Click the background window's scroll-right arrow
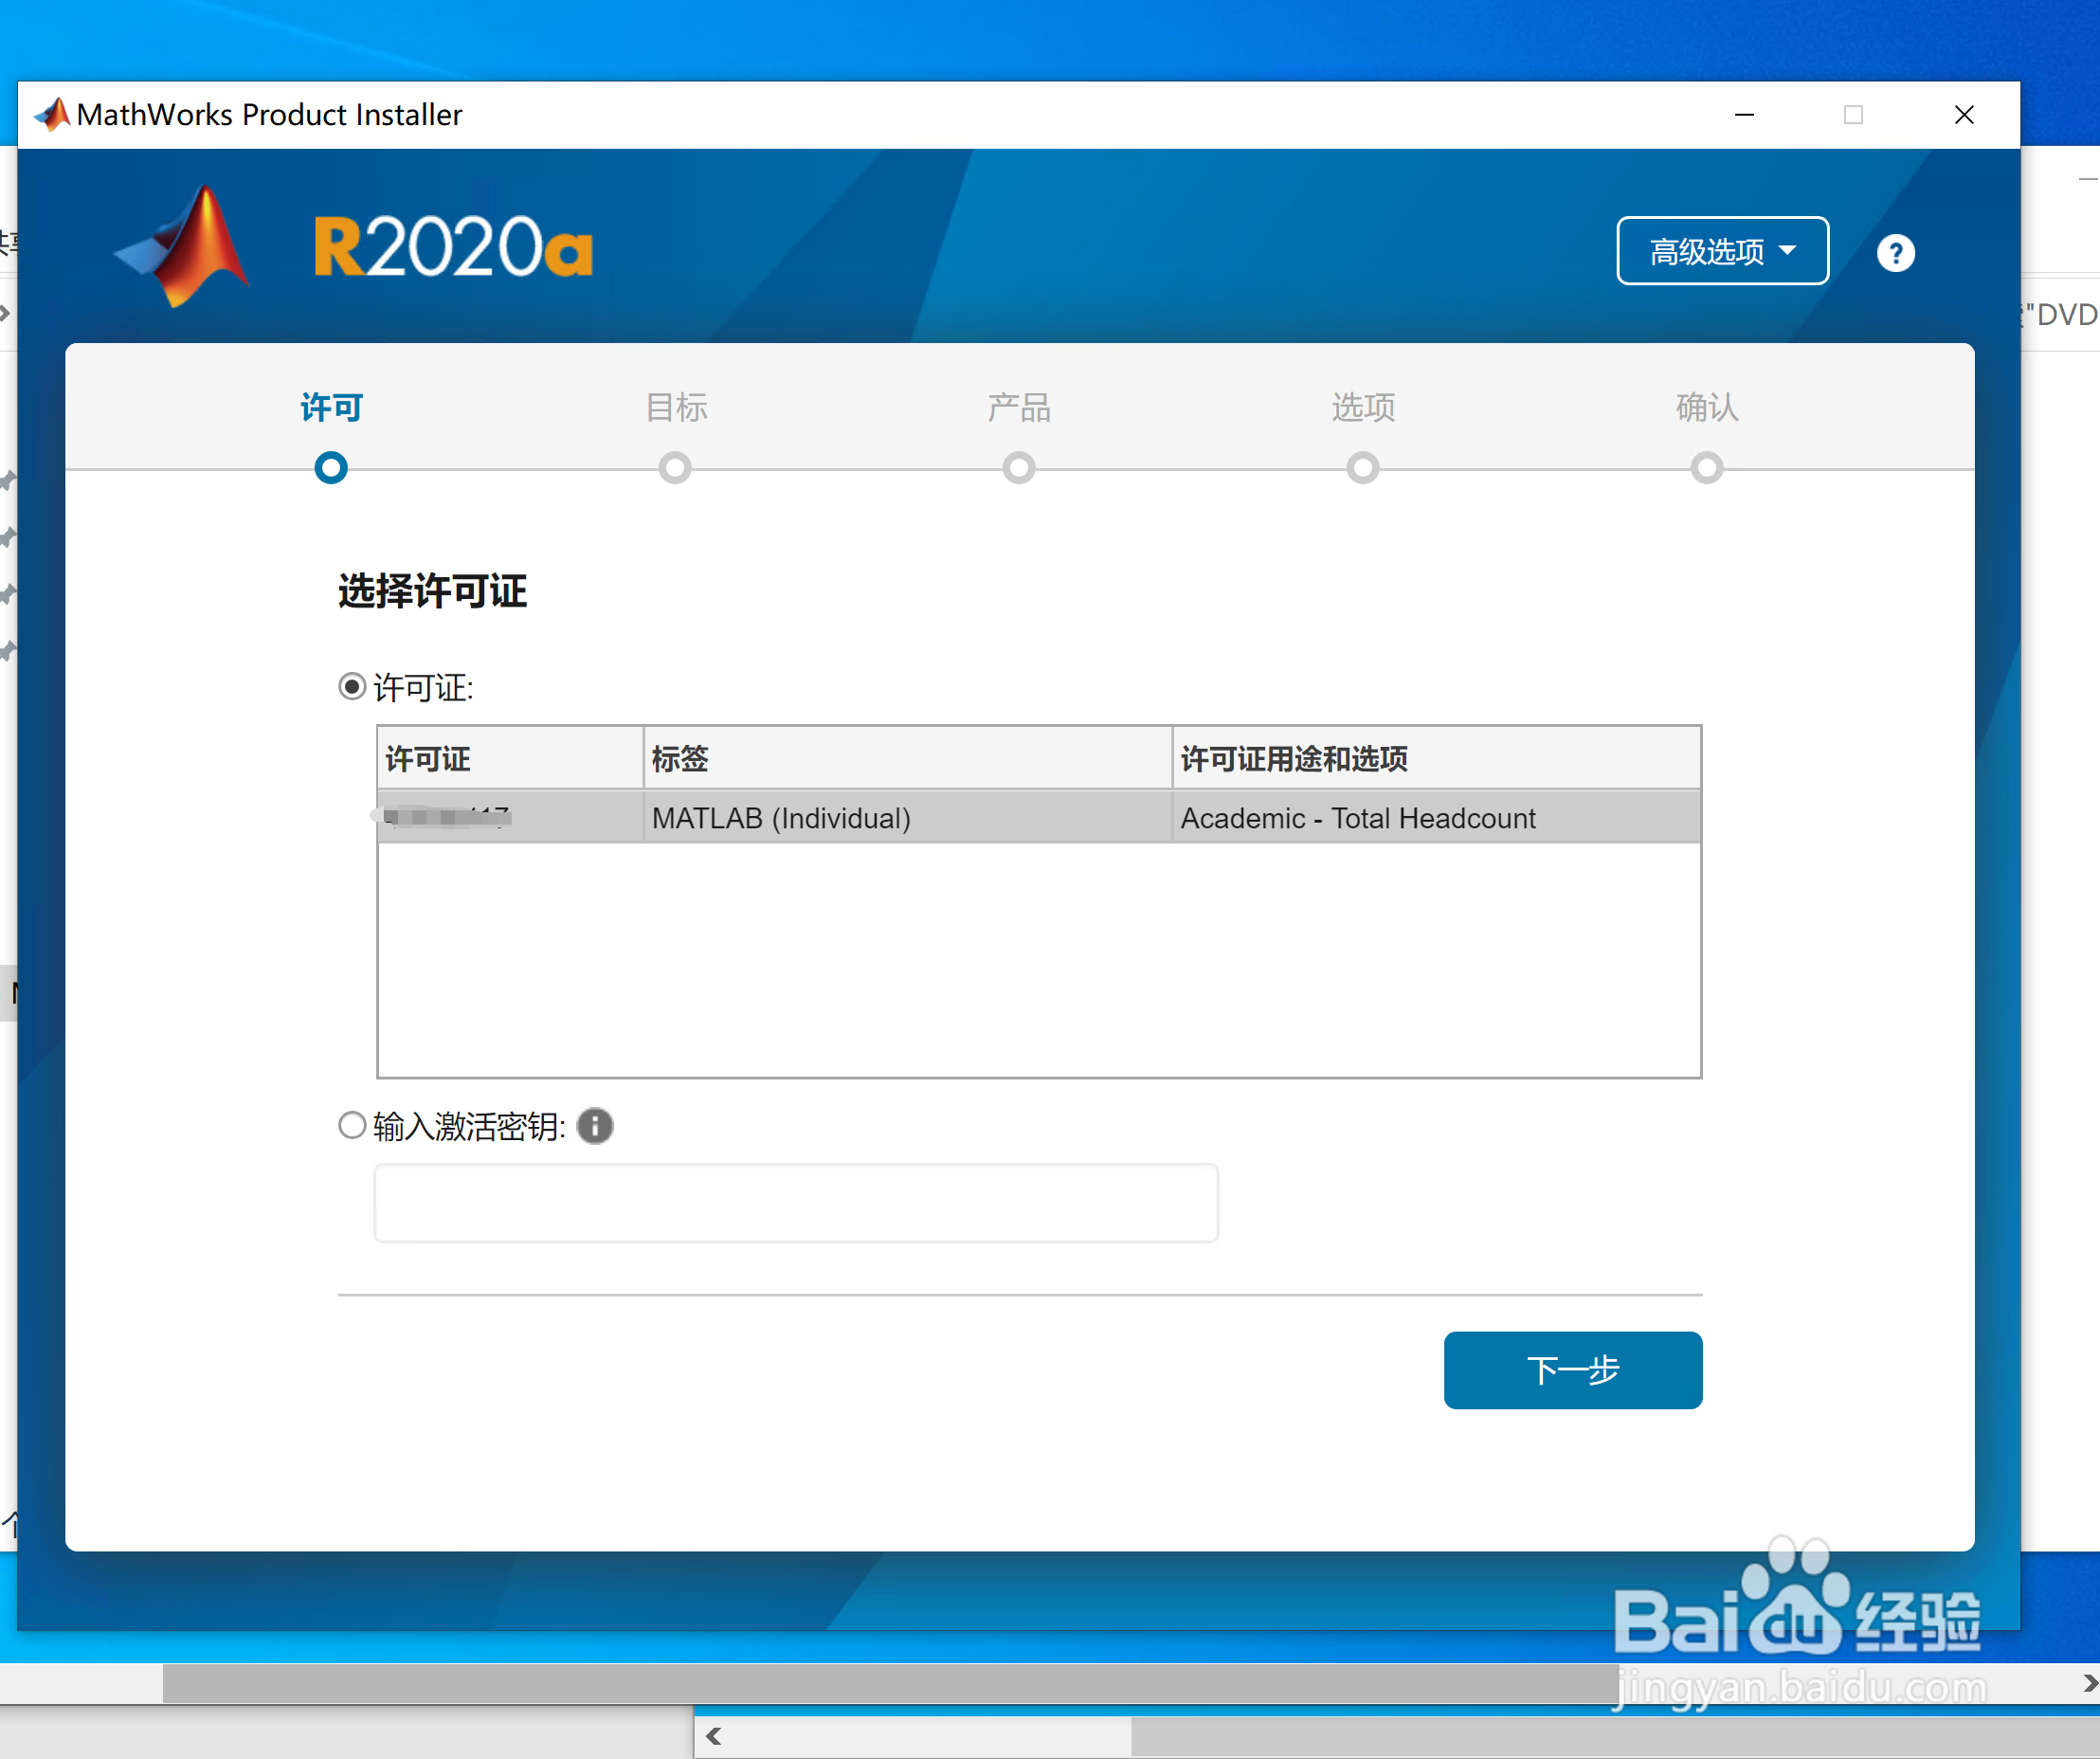Image resolution: width=2100 pixels, height=1759 pixels. click(2090, 1683)
